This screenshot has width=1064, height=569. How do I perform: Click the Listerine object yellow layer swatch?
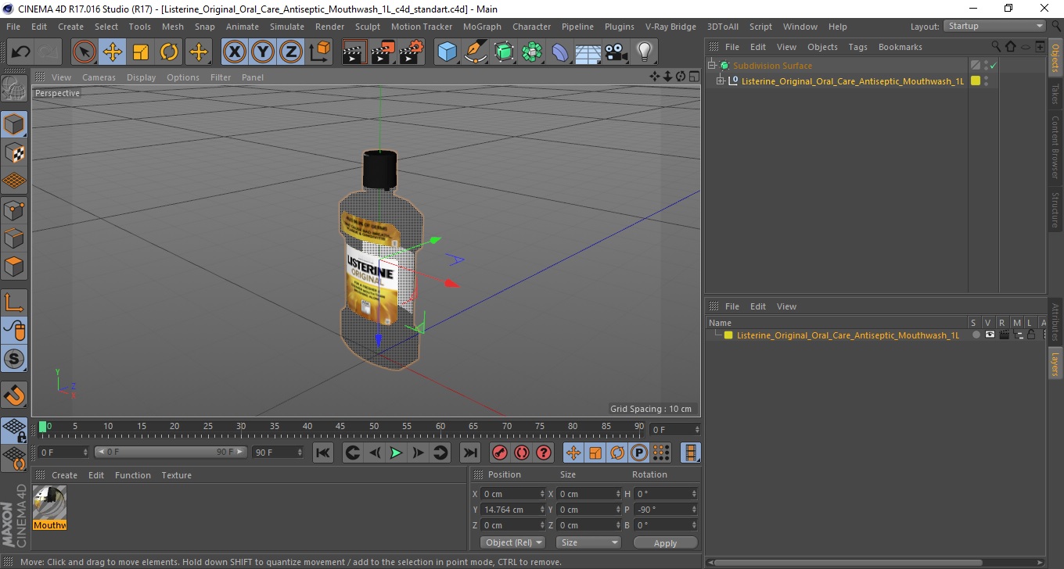pos(976,81)
